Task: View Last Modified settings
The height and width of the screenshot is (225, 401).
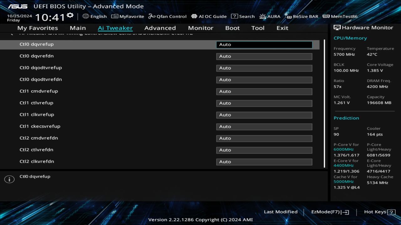Action: tap(281, 212)
